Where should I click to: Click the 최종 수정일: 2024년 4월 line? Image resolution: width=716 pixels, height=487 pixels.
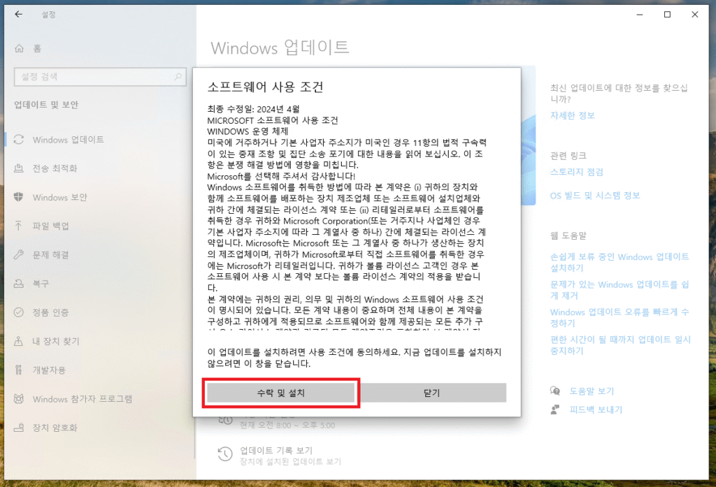253,109
